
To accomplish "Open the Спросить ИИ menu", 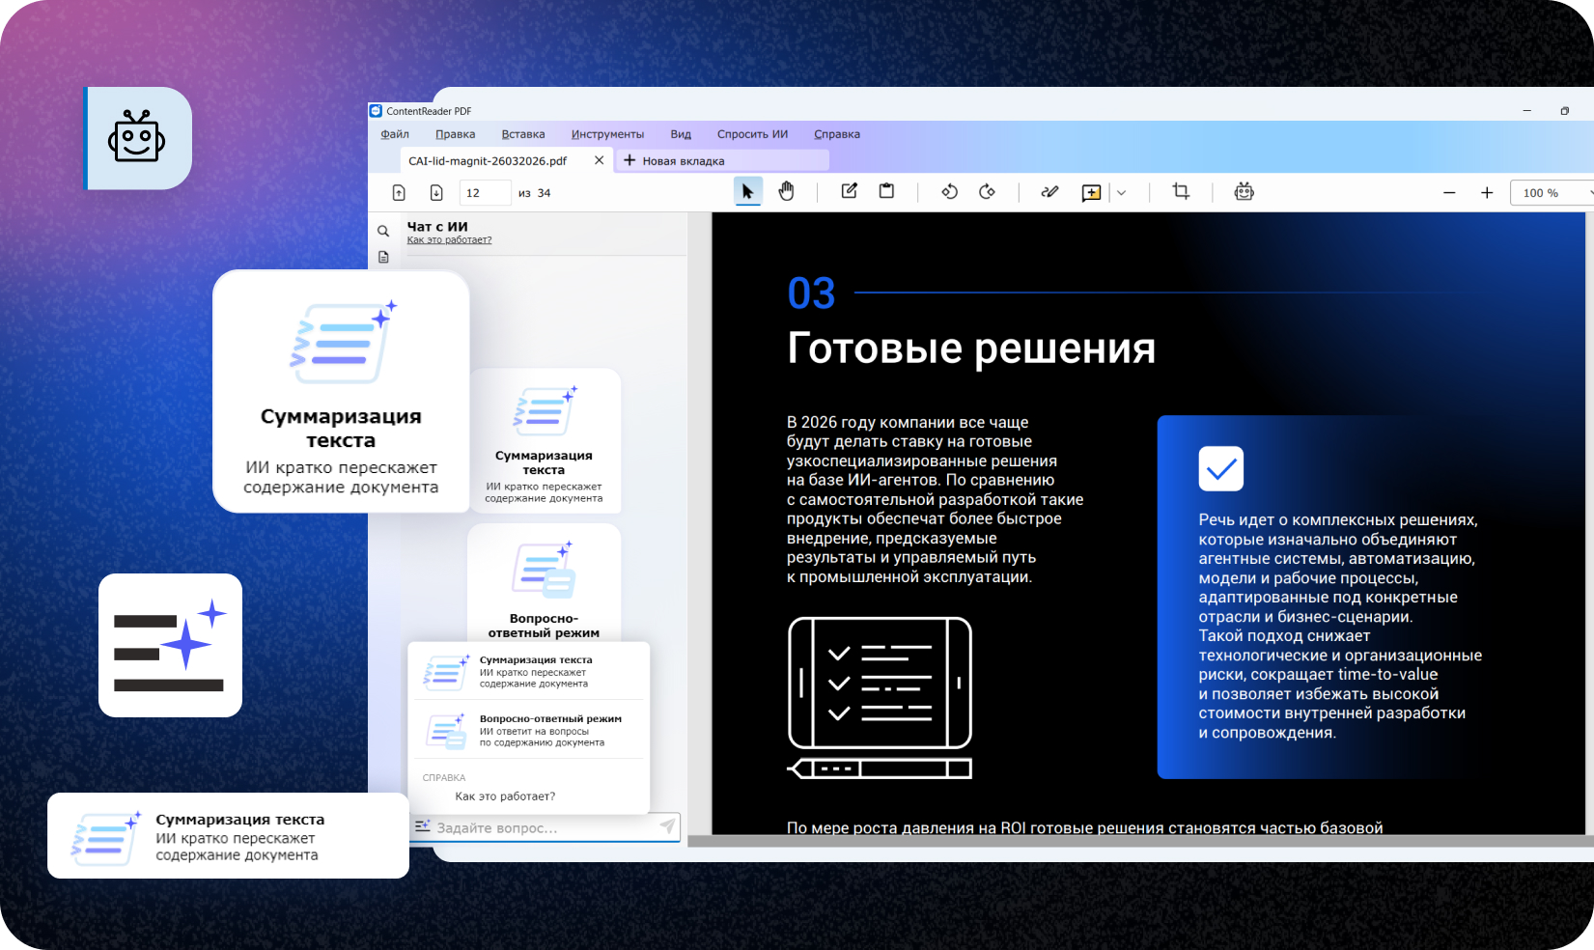I will pyautogui.click(x=752, y=134).
